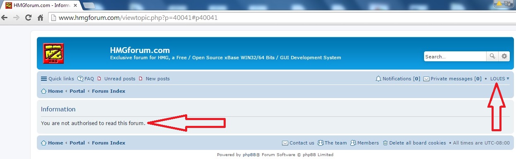Click Portal in the footer breadcrumb
Viewport: 516px width, 159px height.
coord(77,143)
